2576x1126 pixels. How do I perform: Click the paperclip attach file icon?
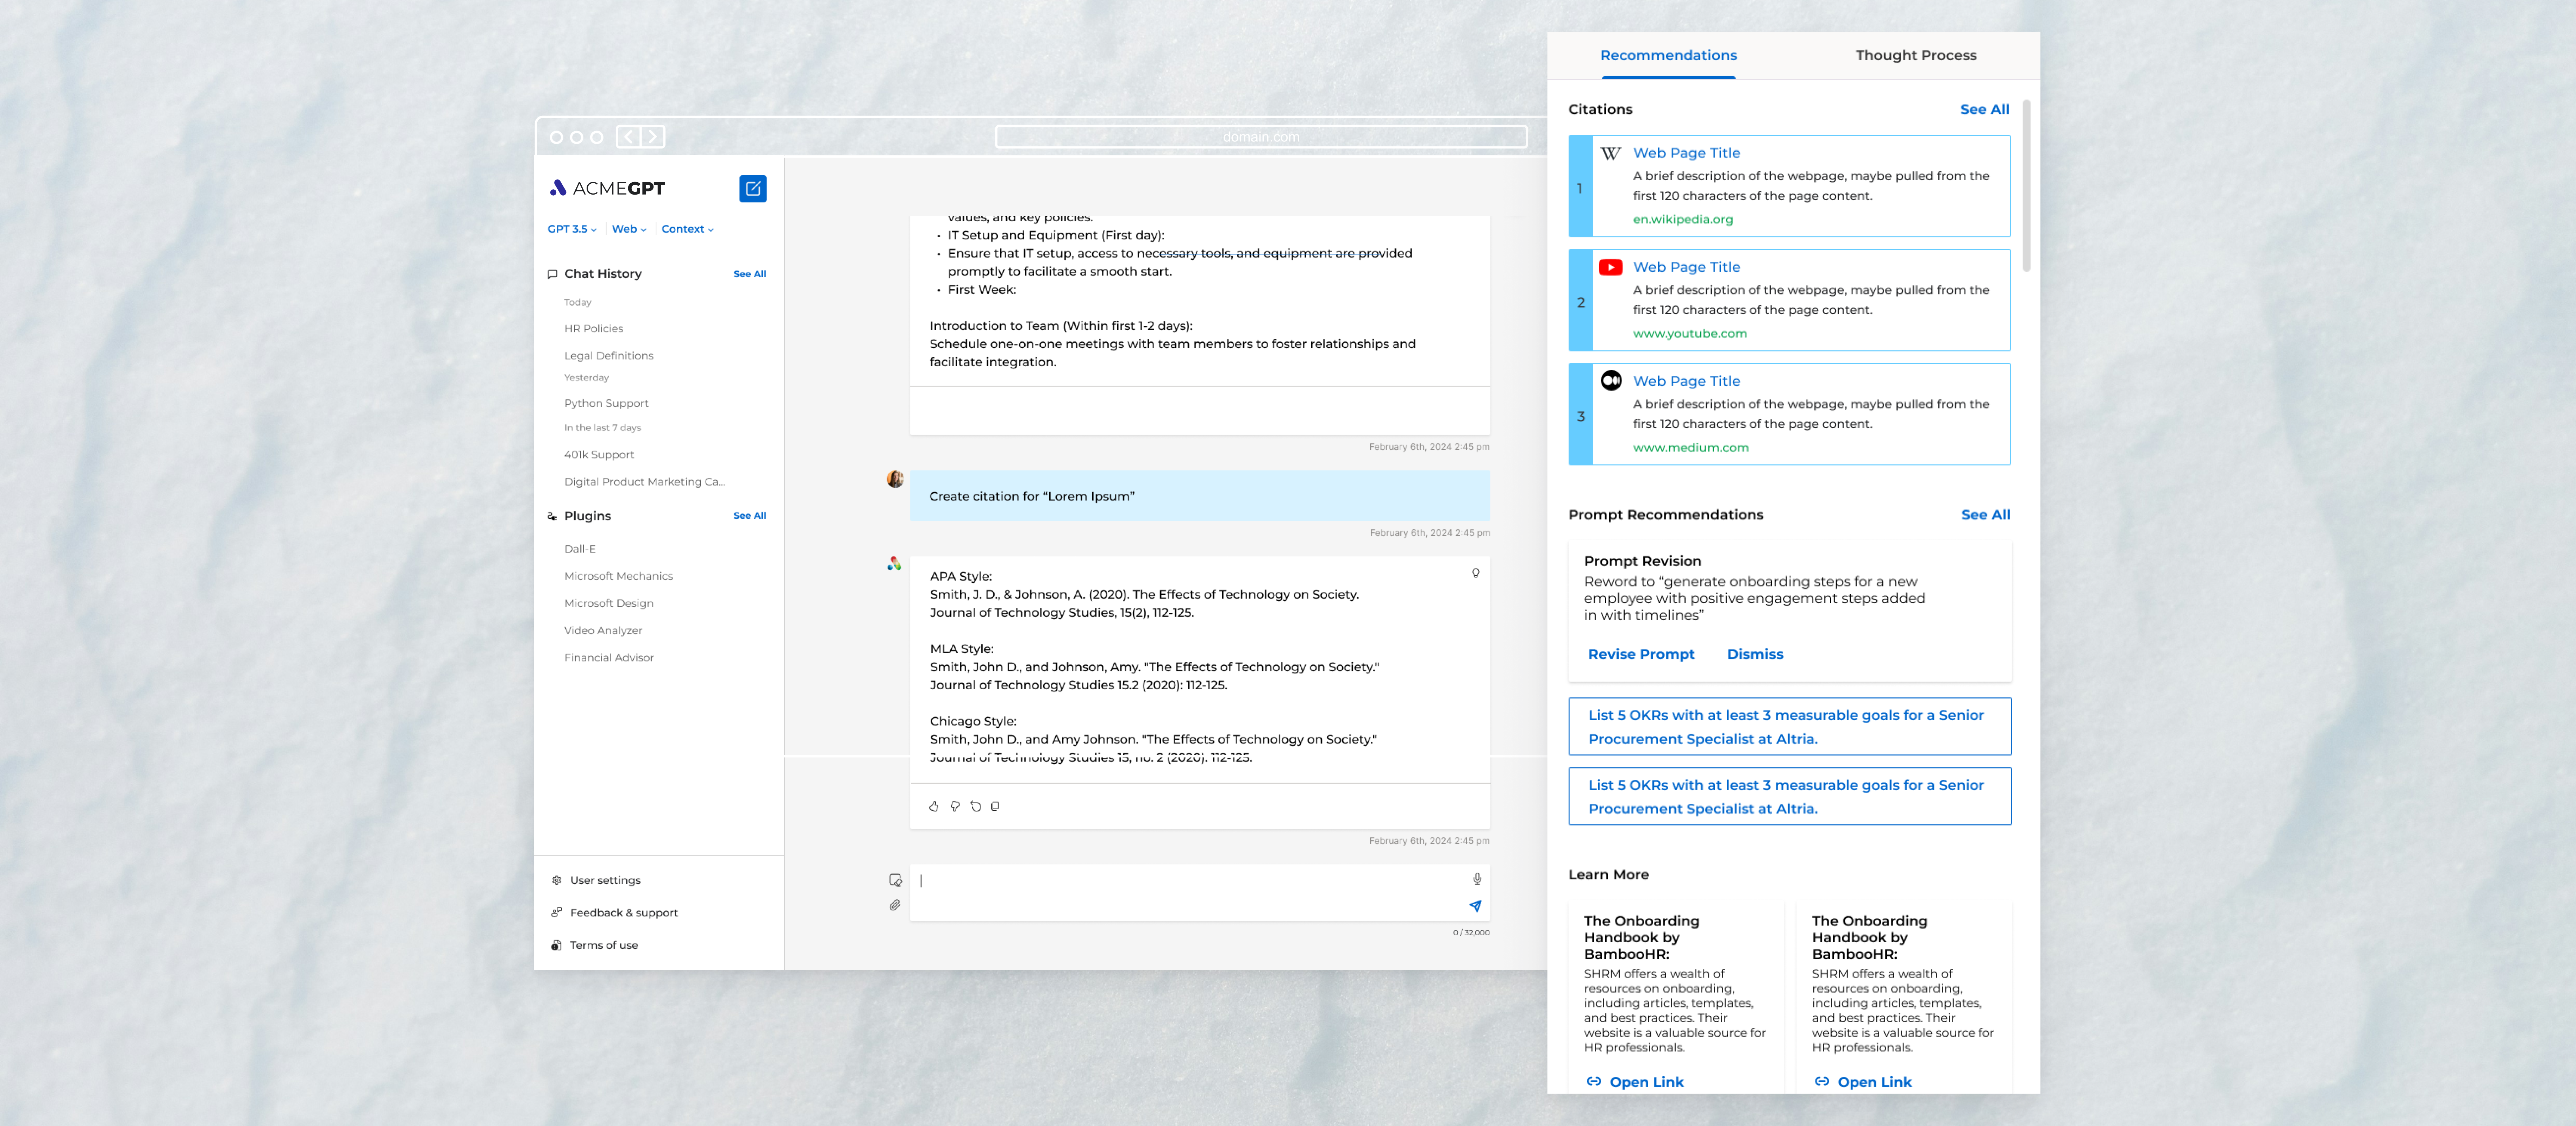(895, 905)
